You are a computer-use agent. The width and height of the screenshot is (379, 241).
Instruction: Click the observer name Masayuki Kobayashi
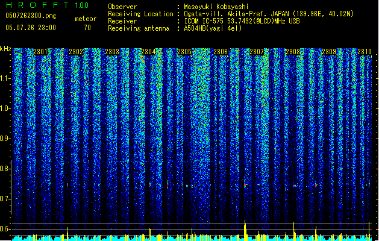[x=216, y=7]
